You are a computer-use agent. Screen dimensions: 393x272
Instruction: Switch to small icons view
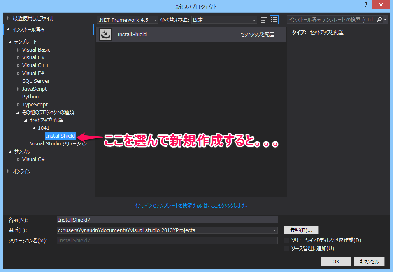point(264,20)
